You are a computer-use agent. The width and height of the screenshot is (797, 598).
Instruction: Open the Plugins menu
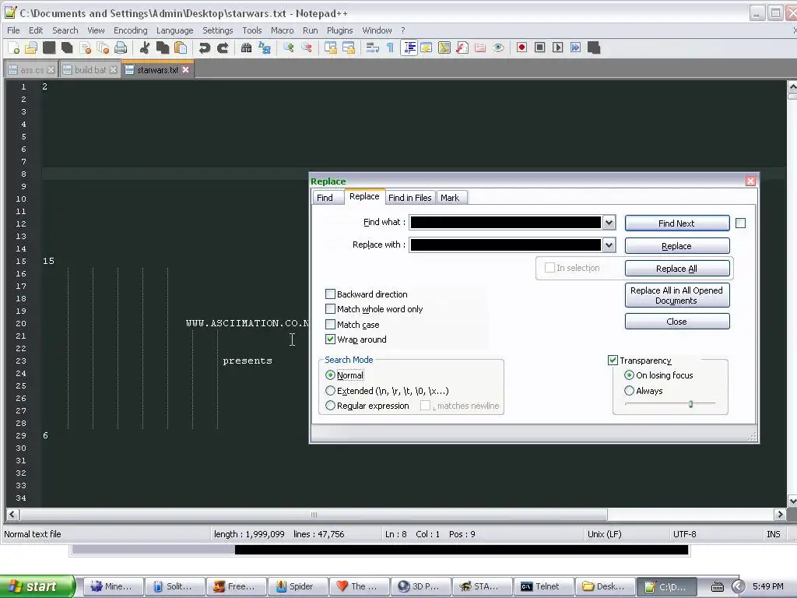(x=339, y=30)
